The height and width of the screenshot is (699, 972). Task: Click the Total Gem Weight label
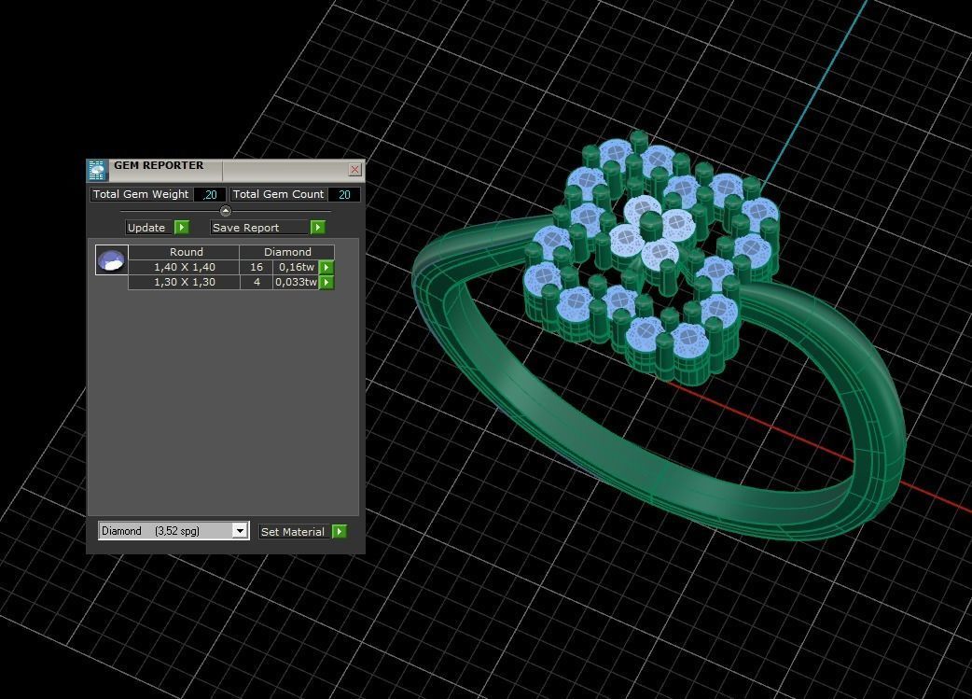pyautogui.click(x=141, y=194)
